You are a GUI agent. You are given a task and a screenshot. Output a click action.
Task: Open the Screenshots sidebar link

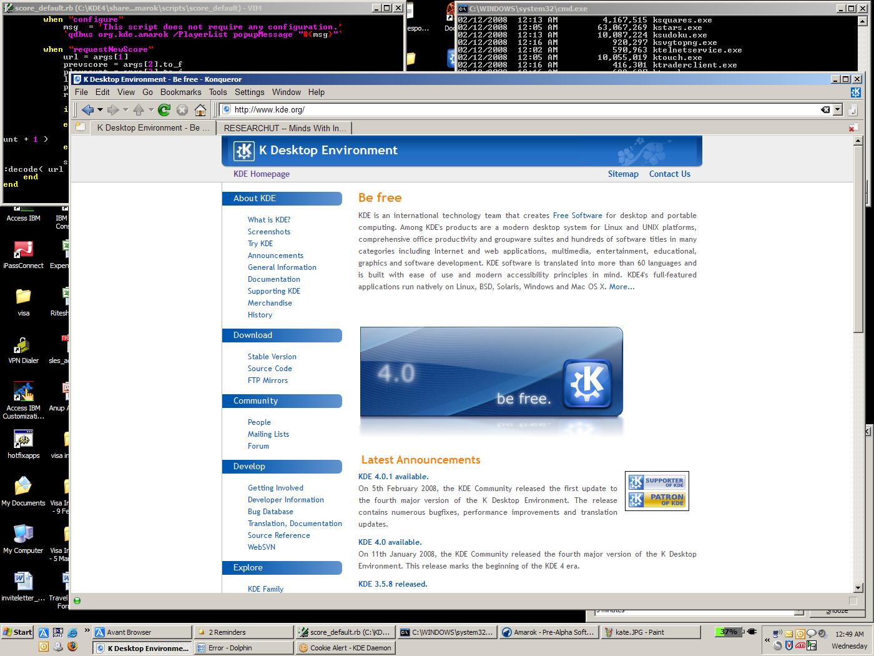coord(269,232)
